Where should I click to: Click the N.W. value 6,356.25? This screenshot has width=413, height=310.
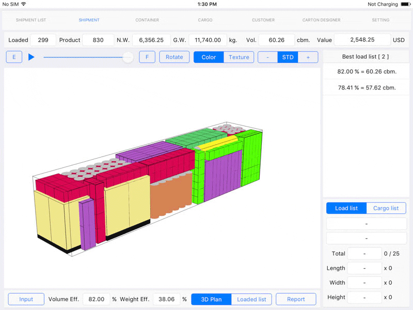pyautogui.click(x=151, y=40)
